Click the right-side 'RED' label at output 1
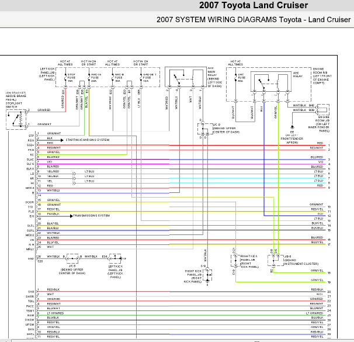This screenshot has width=354, height=342. coord(320,143)
